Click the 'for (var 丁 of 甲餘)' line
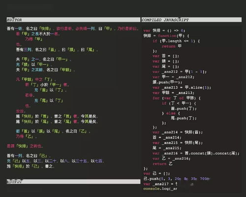The height and width of the screenshot is (197, 246). (x=177, y=98)
